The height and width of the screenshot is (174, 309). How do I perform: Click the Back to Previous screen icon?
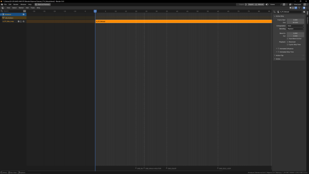click(36, 4)
